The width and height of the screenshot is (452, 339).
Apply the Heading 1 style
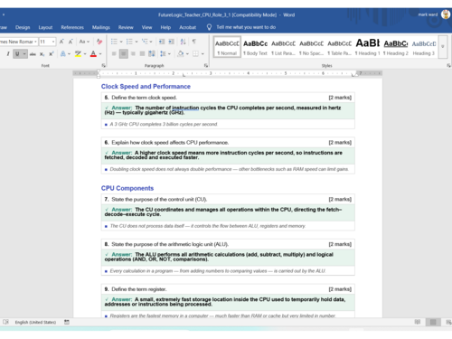[x=367, y=47]
